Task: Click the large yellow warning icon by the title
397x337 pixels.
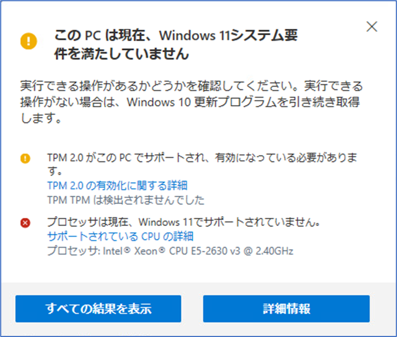Action: pyautogui.click(x=29, y=41)
